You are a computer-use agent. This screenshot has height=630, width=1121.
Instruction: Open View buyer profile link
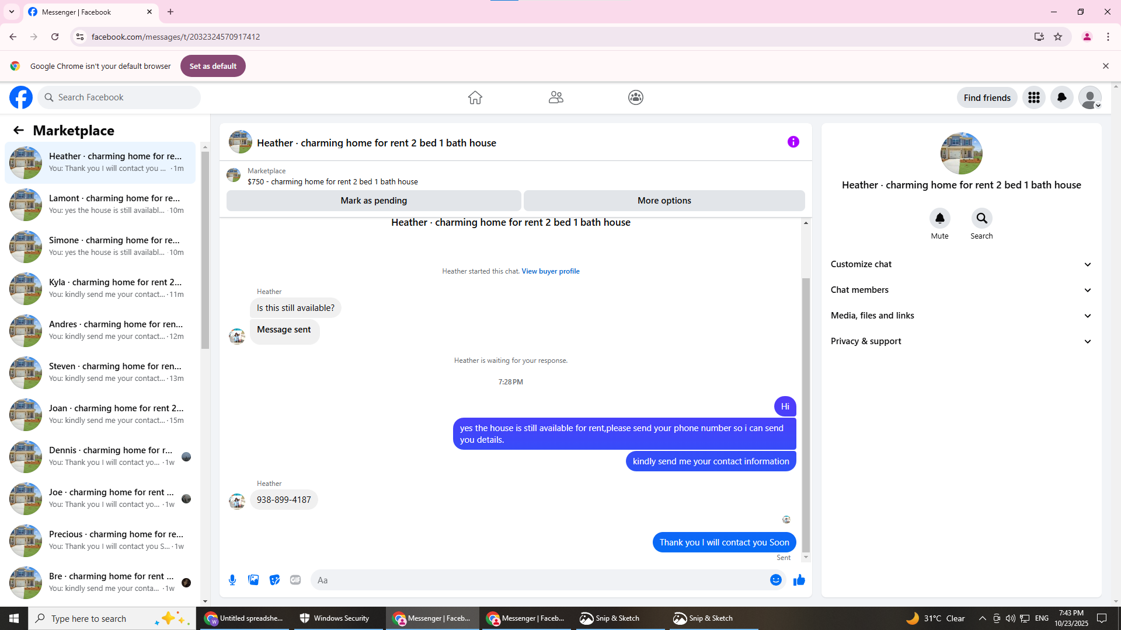pos(550,271)
